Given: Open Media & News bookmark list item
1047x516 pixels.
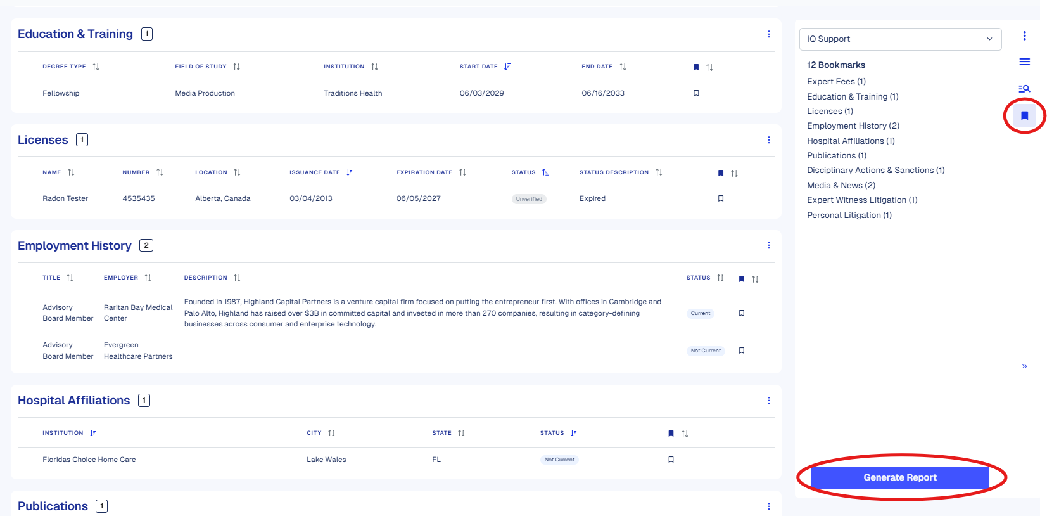Looking at the screenshot, I should (841, 185).
